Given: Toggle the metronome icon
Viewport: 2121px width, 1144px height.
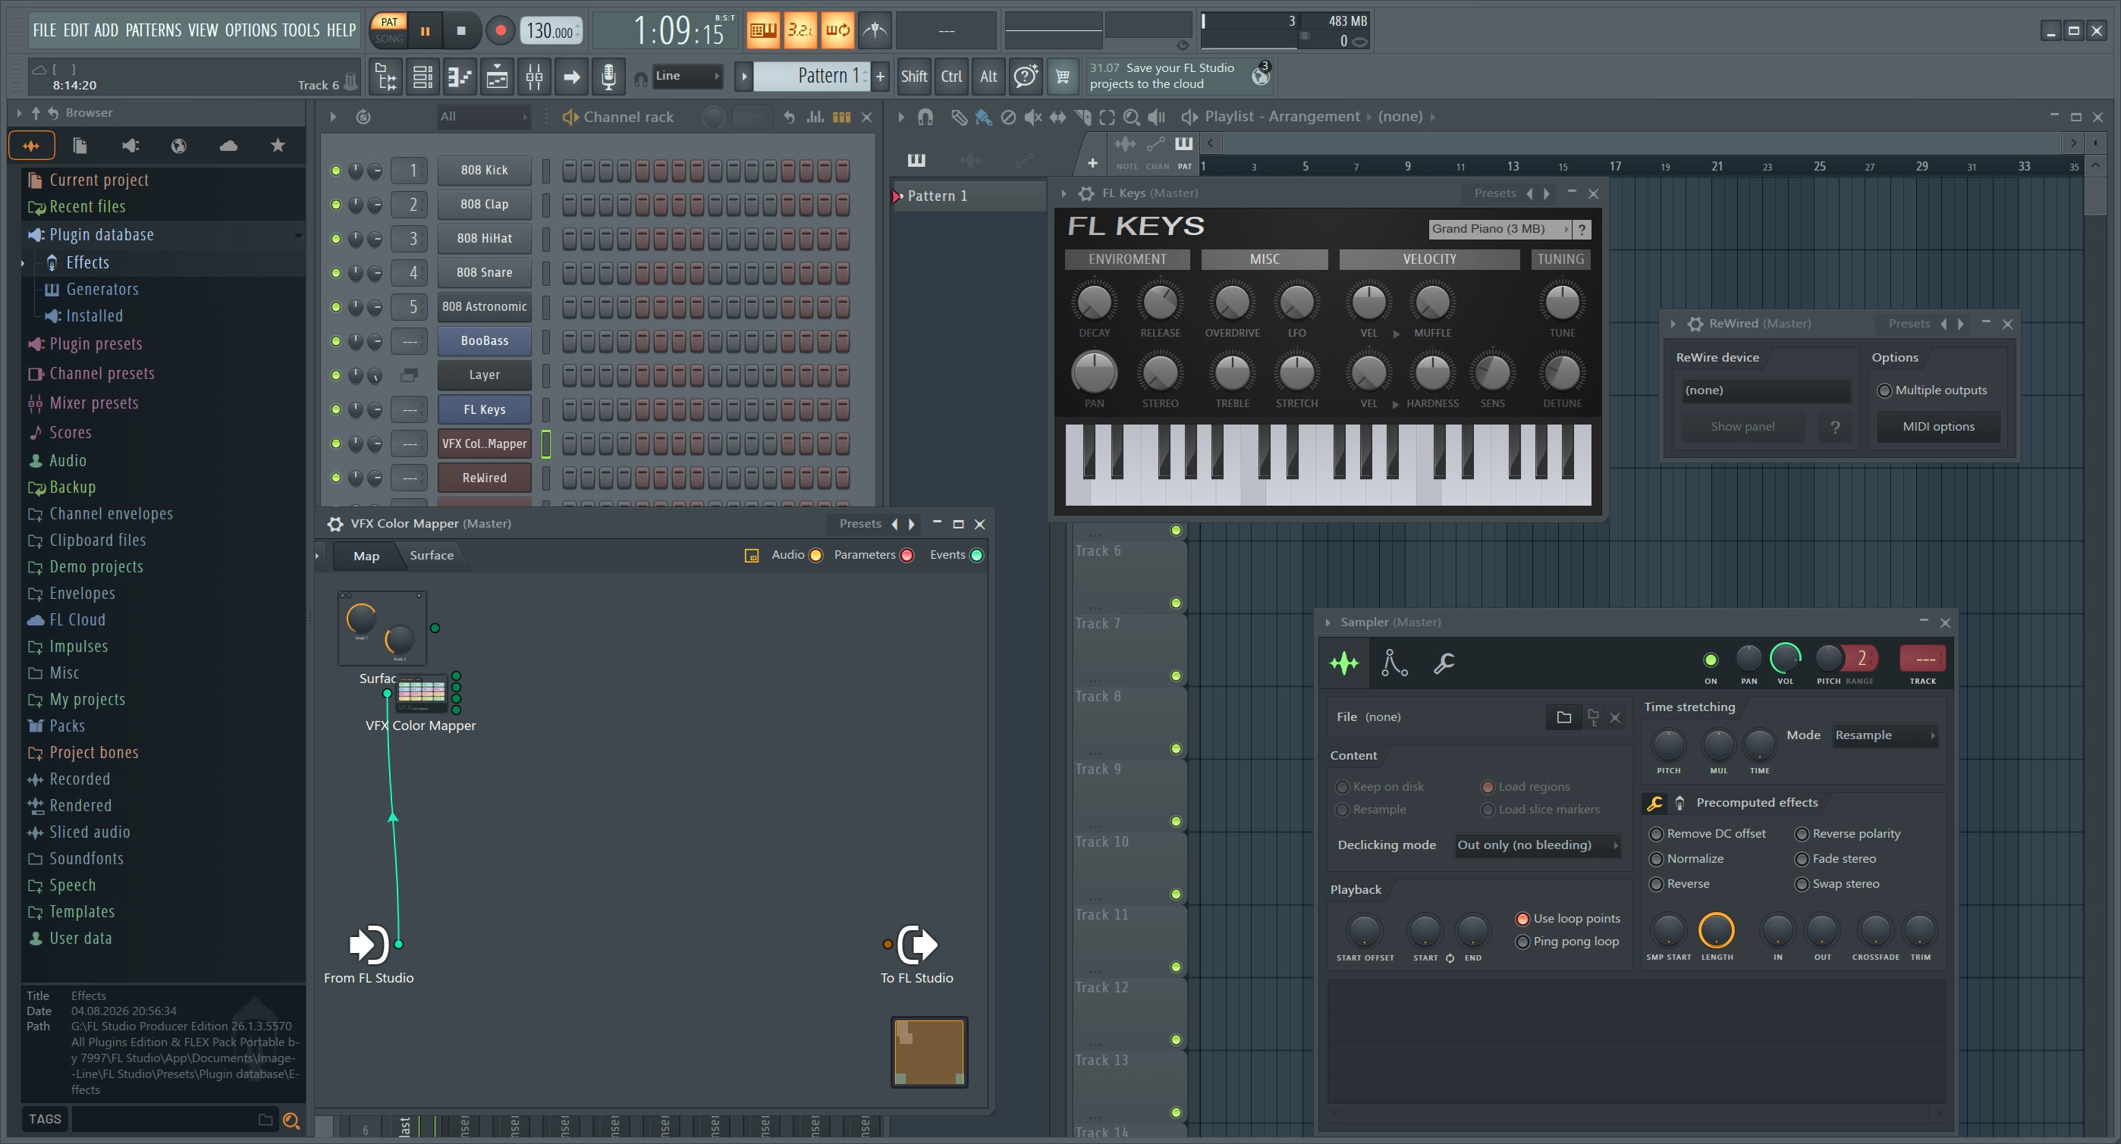Looking at the screenshot, I should [875, 30].
